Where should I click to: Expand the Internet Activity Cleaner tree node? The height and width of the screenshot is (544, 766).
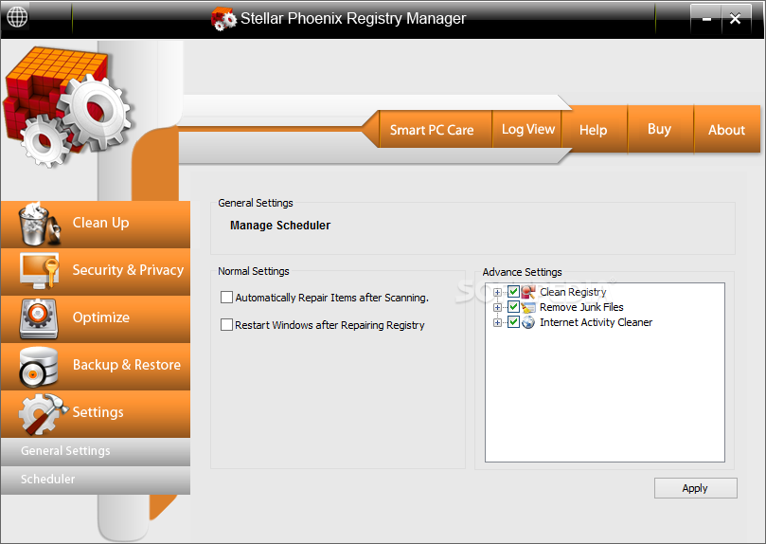[x=497, y=322]
